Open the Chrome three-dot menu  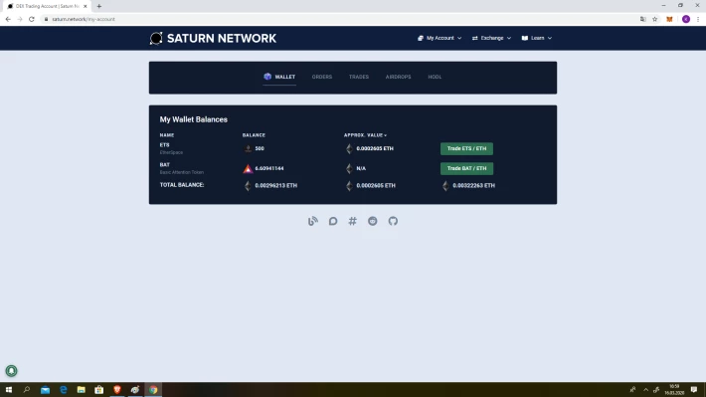coord(698,19)
